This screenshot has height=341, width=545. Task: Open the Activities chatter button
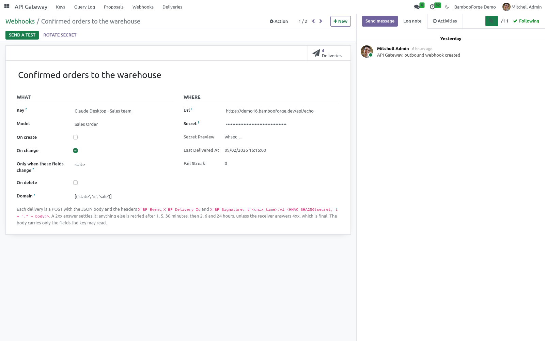point(445,21)
